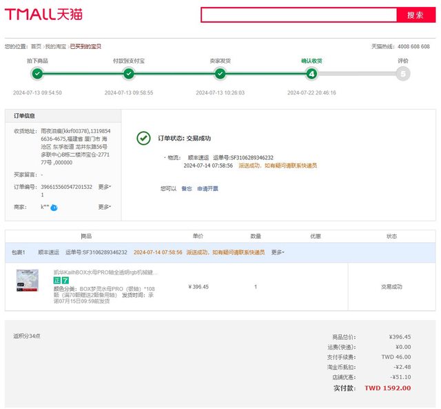Image resolution: width=441 pixels, height=409 pixels.
Task: Click the timestamp 2024-07-22 20:46:16
Action: pos(311,92)
